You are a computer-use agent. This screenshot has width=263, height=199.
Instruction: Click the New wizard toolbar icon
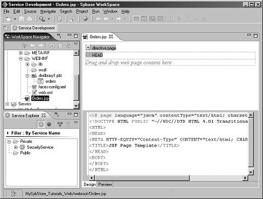(8, 19)
